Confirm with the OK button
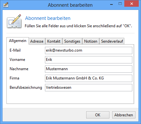The width and height of the screenshot is (141, 124). pyautogui.click(x=98, y=115)
